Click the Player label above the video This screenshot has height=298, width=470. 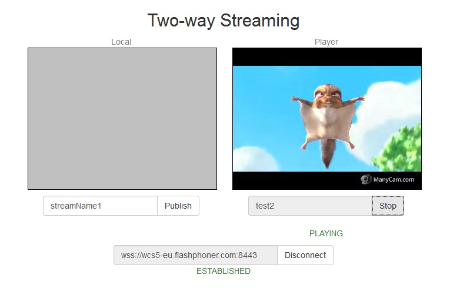(x=326, y=42)
